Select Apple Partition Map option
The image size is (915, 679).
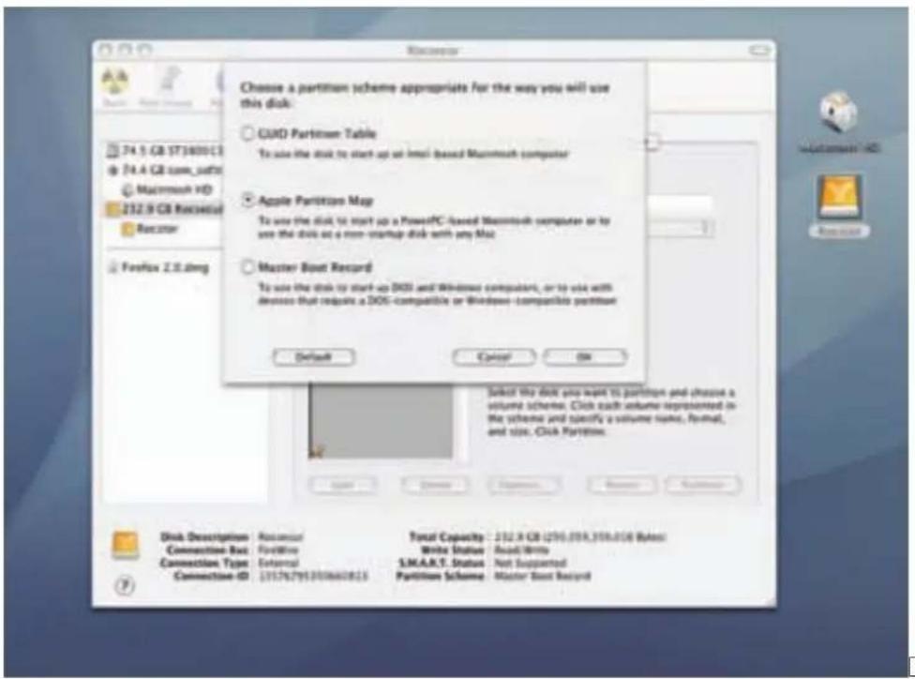[247, 201]
